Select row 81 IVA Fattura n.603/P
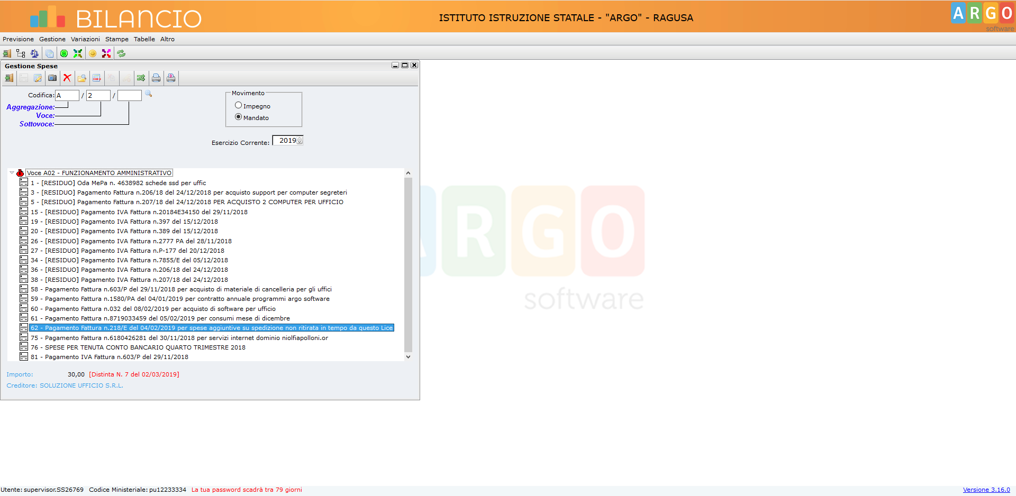1016x496 pixels. [109, 357]
